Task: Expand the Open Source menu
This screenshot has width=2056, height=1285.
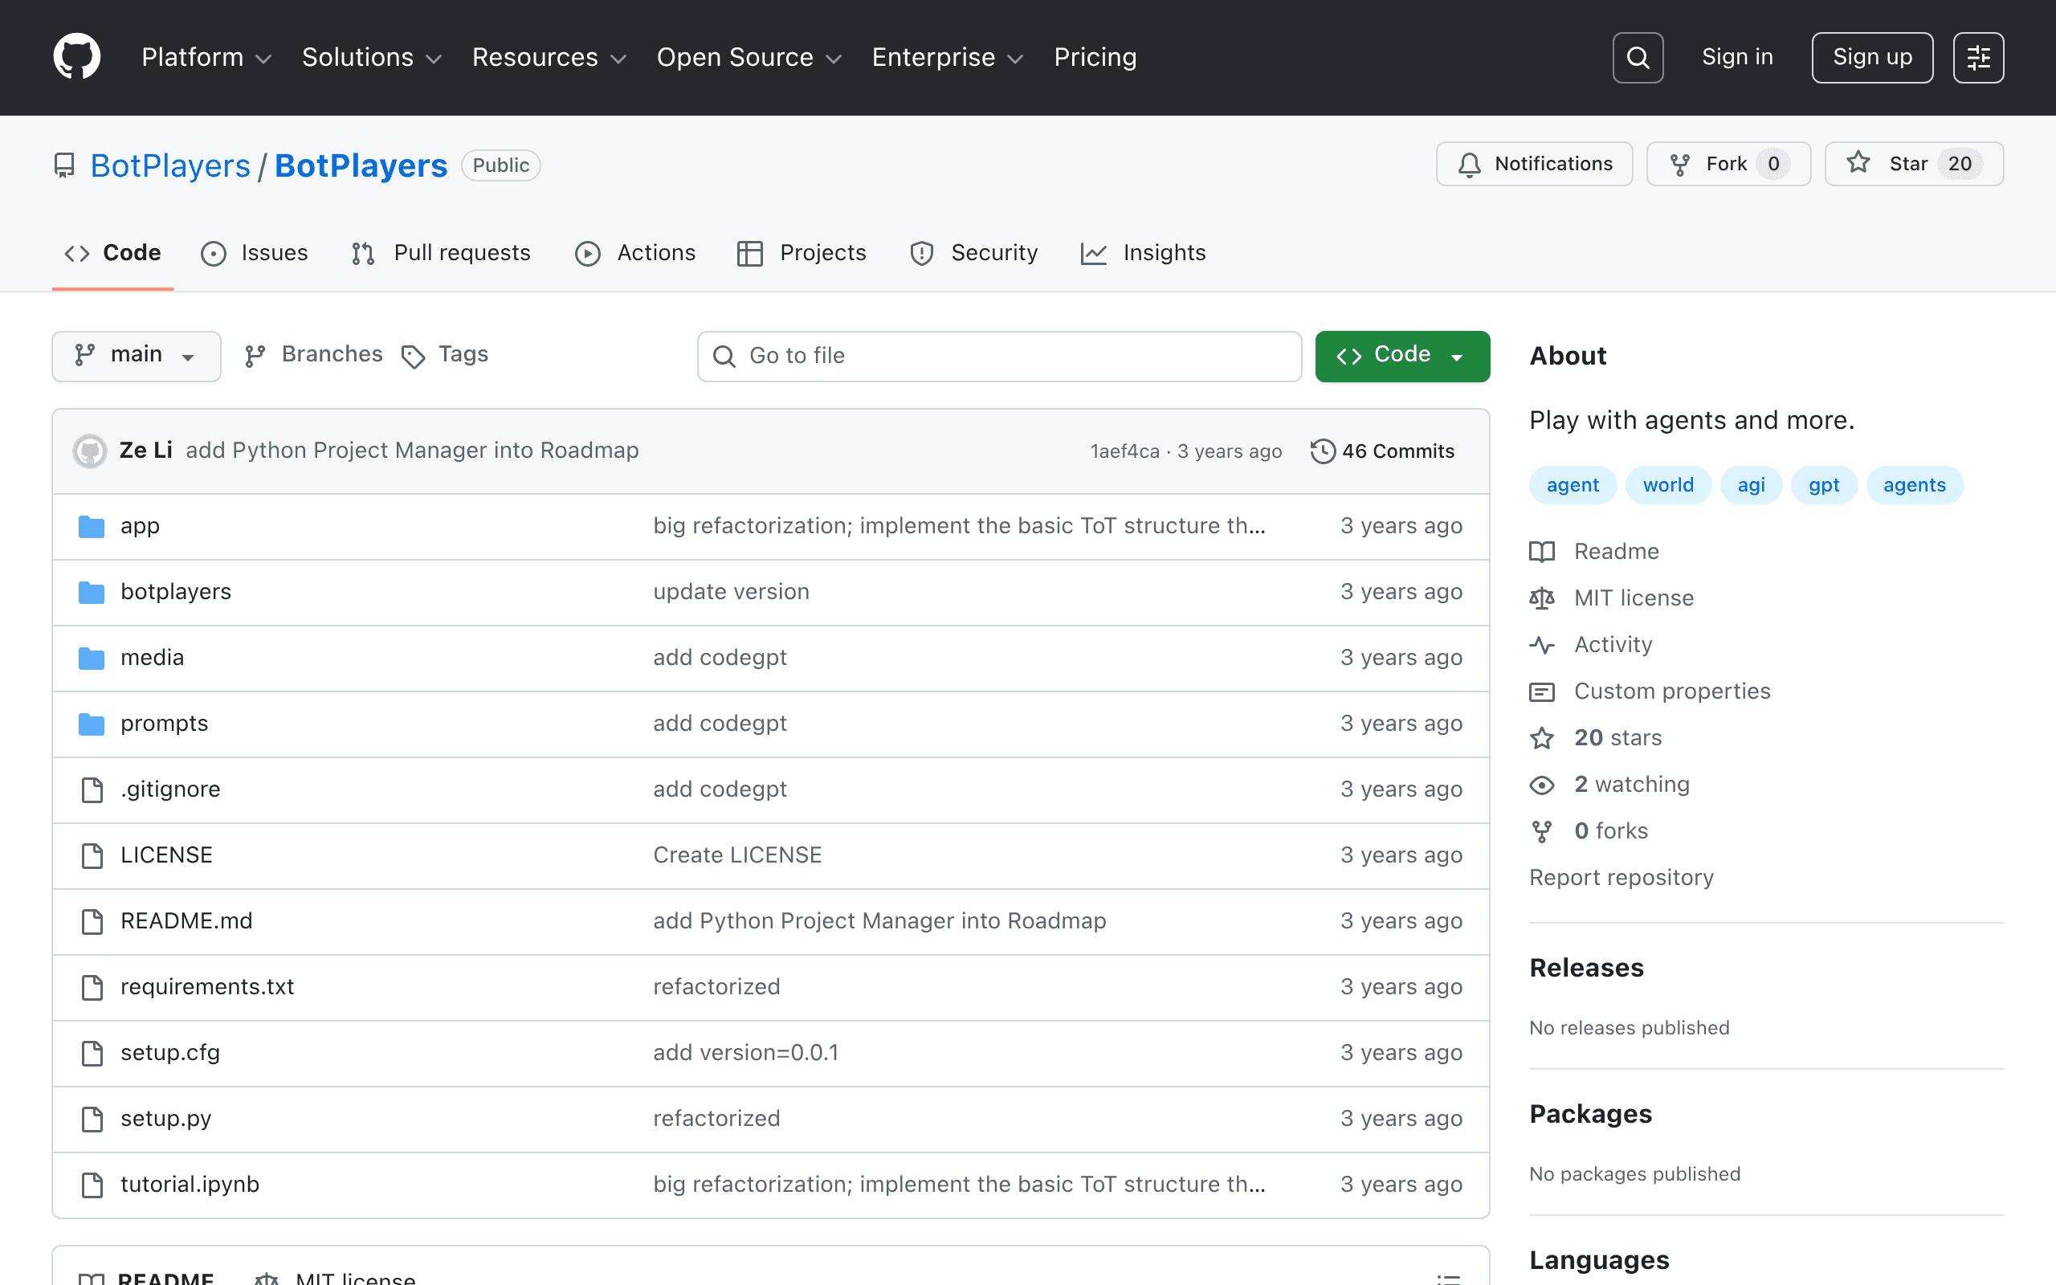Action: [749, 57]
